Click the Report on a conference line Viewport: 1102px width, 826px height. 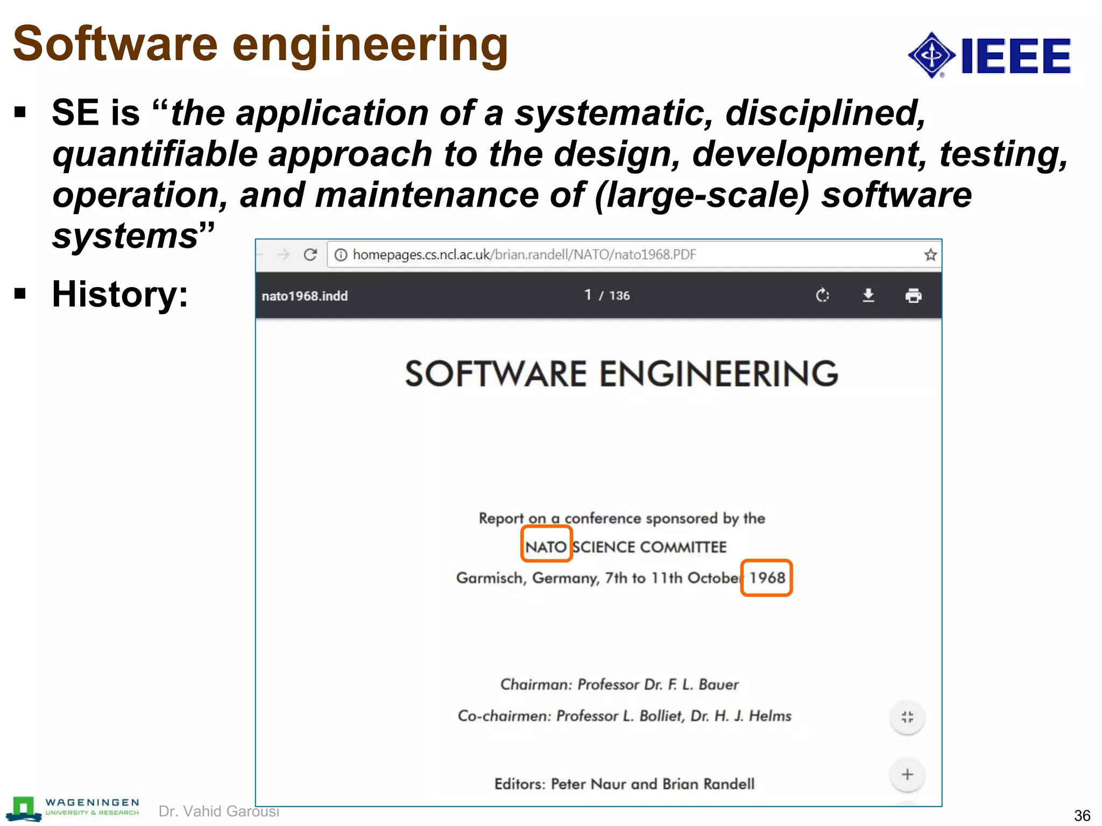coord(621,518)
